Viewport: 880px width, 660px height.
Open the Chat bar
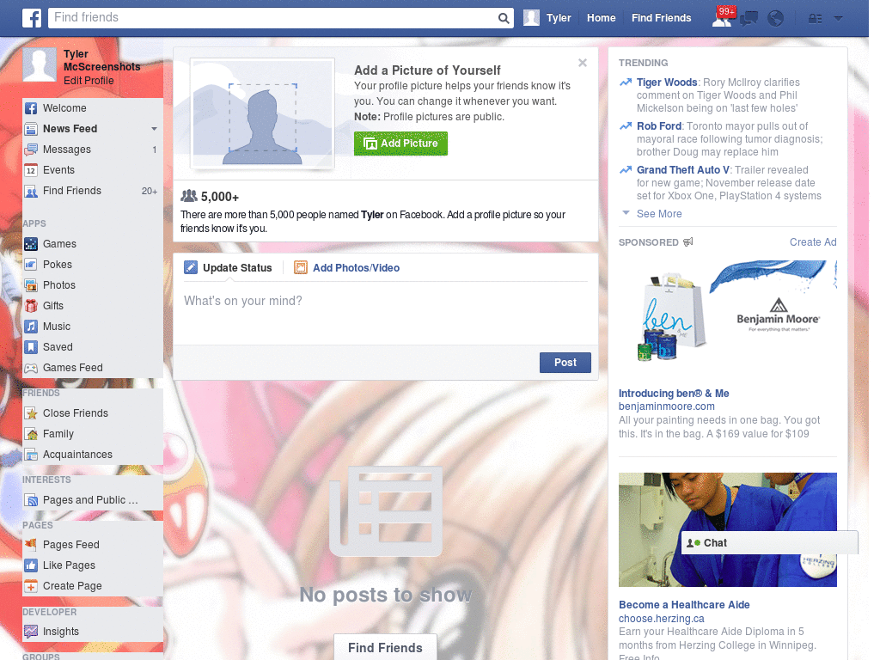point(769,543)
